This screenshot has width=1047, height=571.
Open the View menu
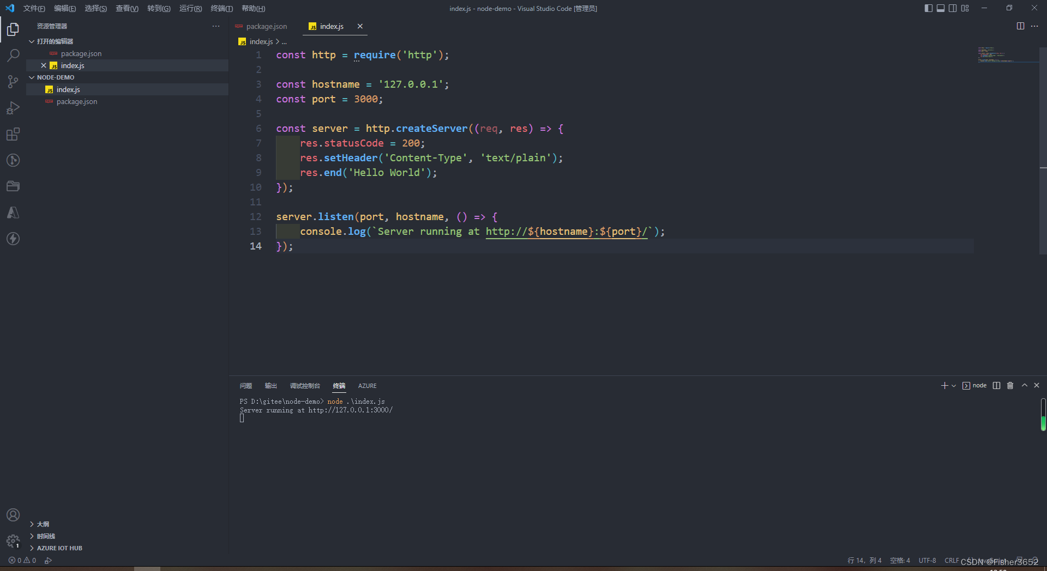(x=127, y=8)
